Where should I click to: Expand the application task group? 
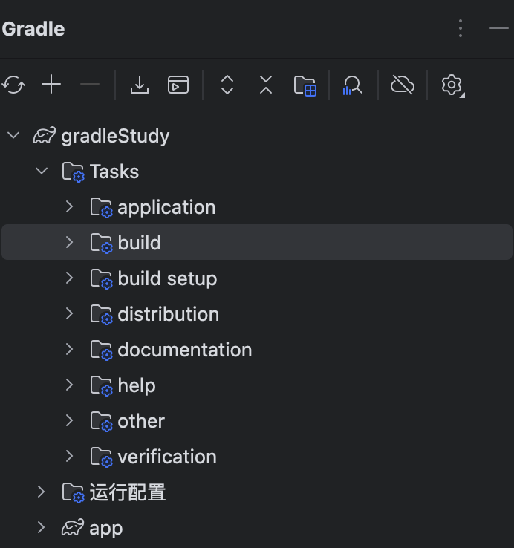coord(70,206)
